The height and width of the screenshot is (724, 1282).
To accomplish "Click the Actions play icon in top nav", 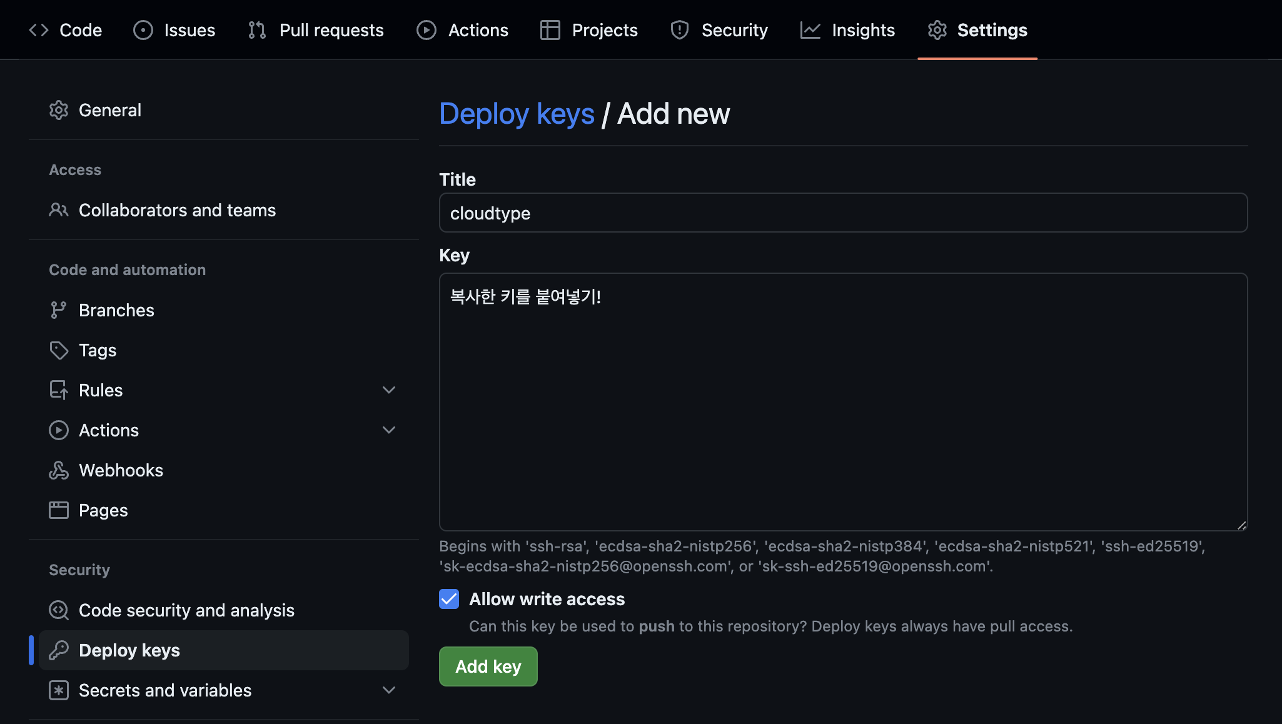I will pos(426,30).
